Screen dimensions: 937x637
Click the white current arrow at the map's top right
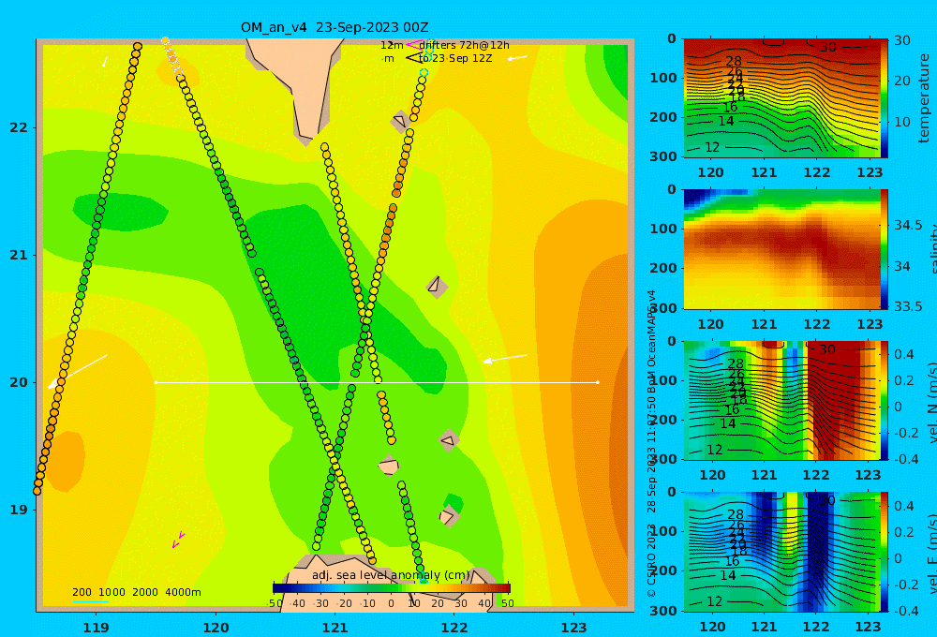point(517,58)
